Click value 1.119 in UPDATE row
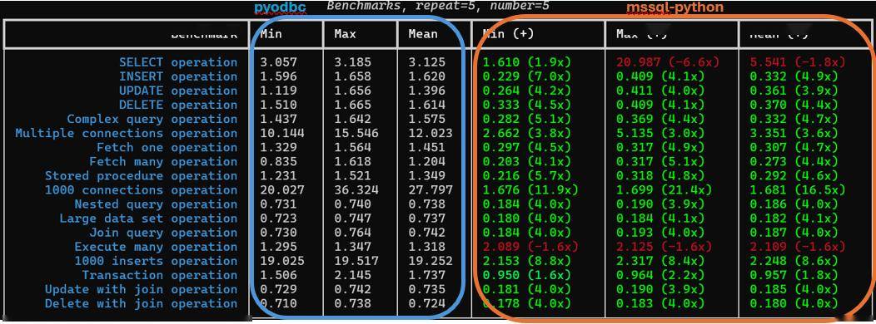 click(x=279, y=91)
